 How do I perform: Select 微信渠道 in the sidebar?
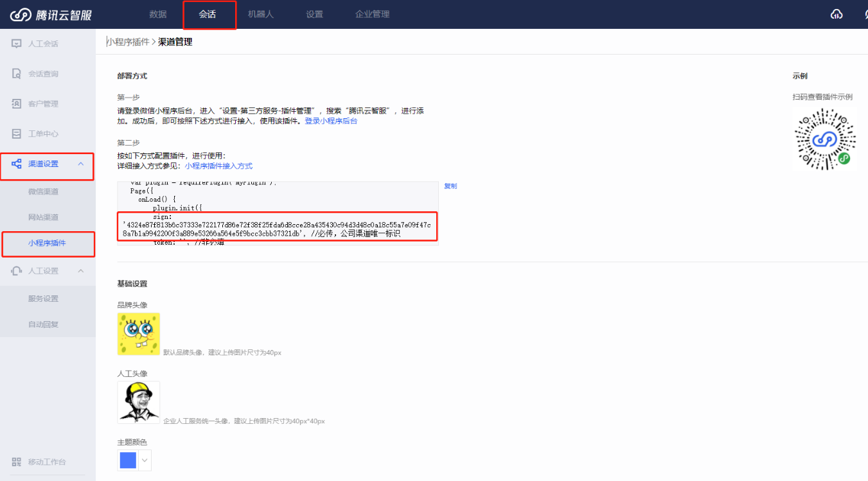44,191
